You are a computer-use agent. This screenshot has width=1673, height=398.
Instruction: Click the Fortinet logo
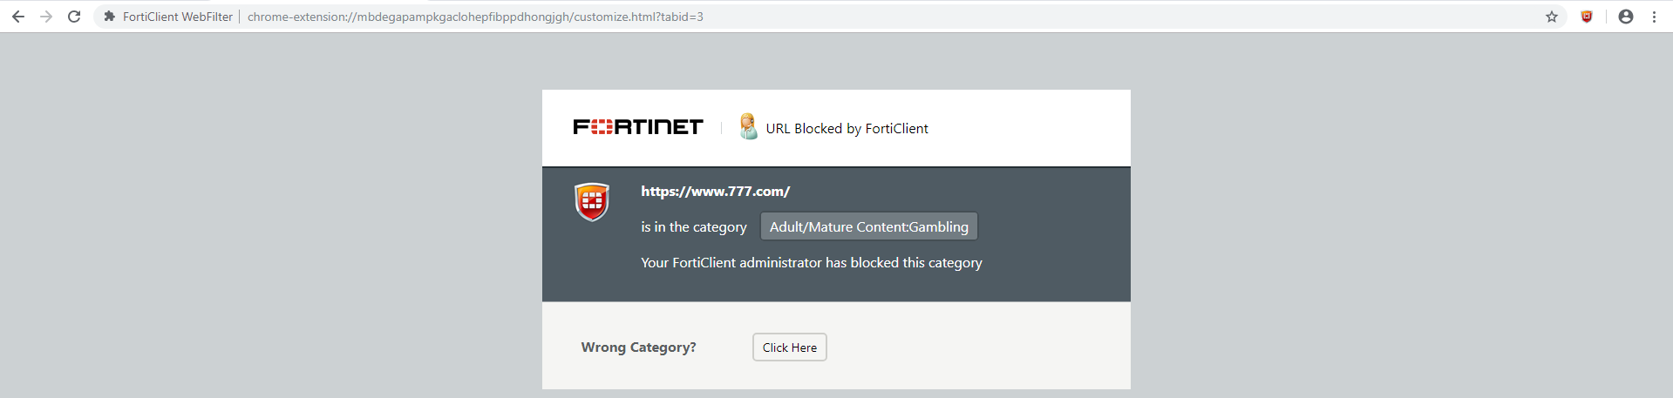638,127
